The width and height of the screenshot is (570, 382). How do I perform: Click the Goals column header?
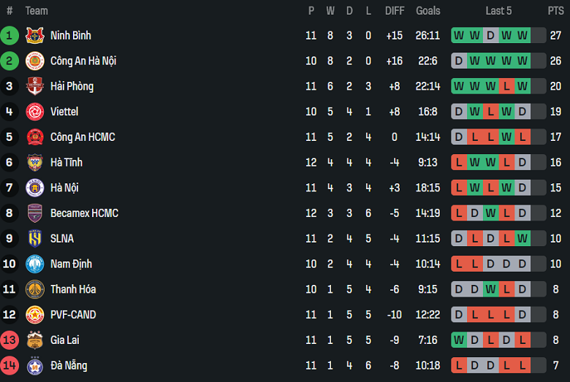(427, 11)
